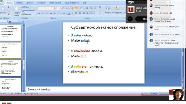This screenshot has width=186, height=104.
Task: Open the Вставка ribbon tab
Action: 19,3
